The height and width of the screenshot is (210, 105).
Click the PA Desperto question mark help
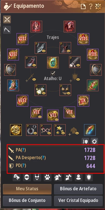(43, 158)
